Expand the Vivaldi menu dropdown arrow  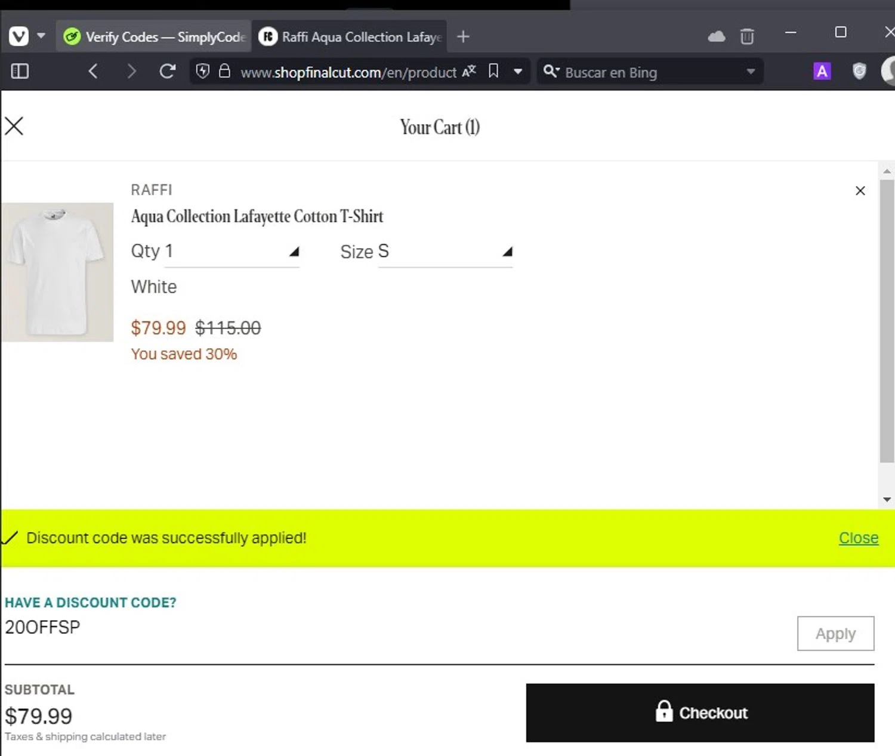pos(41,36)
